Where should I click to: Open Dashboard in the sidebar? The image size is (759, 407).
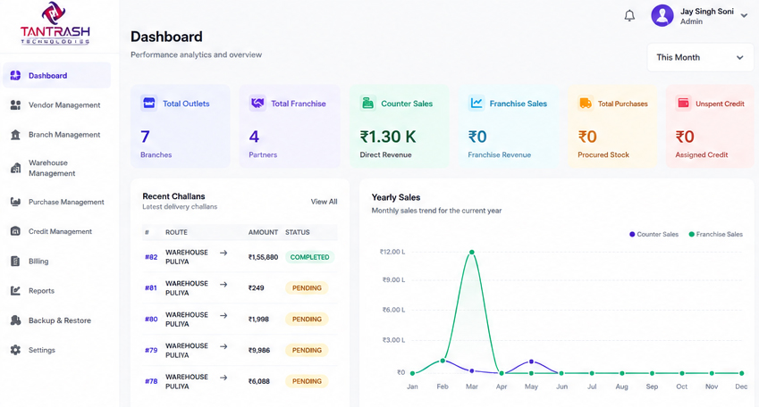coord(56,75)
